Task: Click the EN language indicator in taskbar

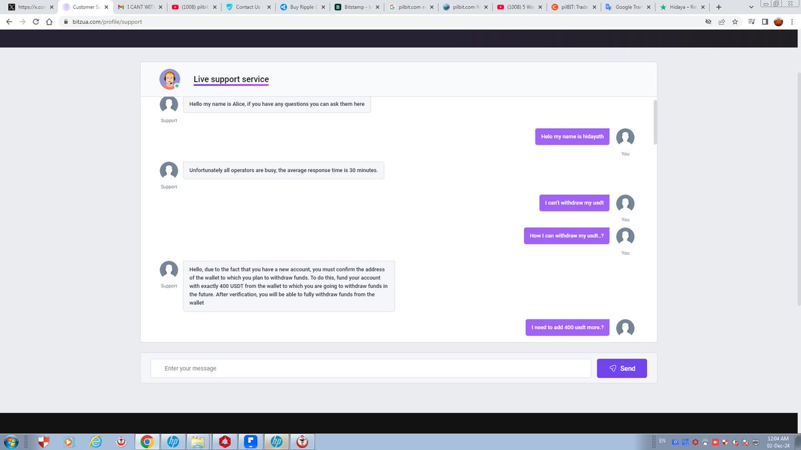Action: (662, 441)
